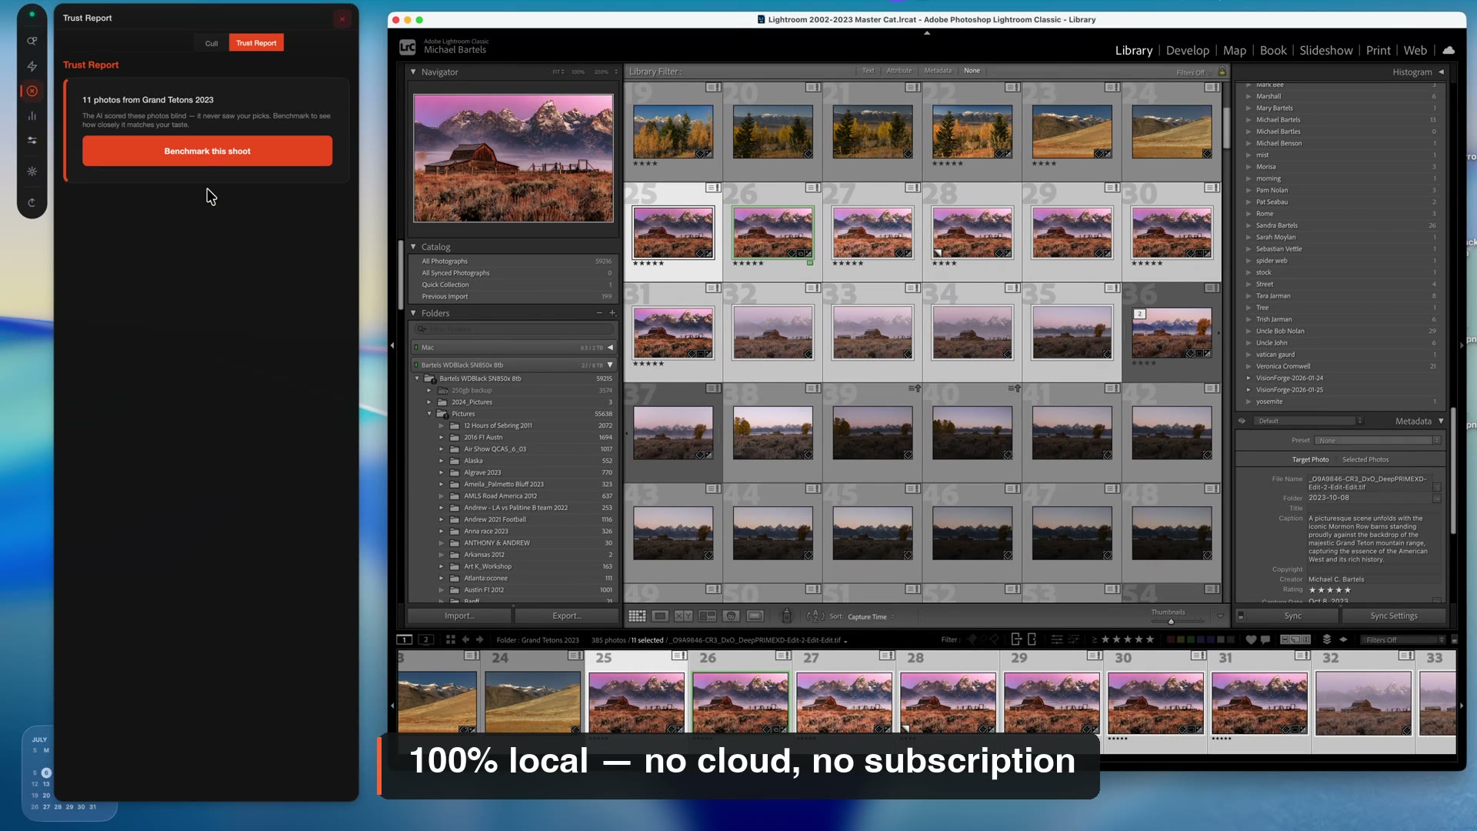
Task: Reverse sort direction with the a-z icon
Action: click(815, 616)
